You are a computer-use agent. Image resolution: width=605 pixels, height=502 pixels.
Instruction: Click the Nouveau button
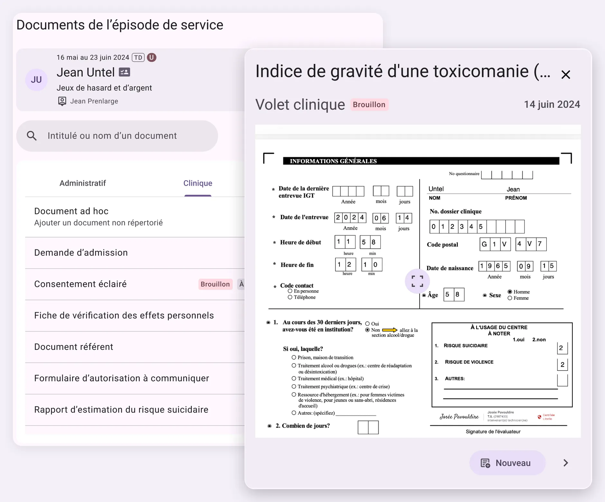click(x=507, y=463)
